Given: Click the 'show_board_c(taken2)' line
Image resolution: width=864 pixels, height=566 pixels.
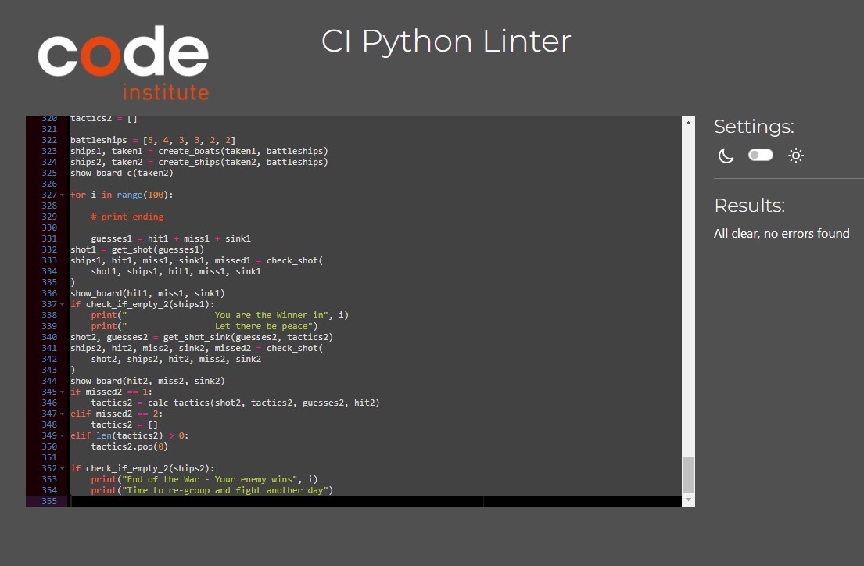Looking at the screenshot, I should pos(122,173).
